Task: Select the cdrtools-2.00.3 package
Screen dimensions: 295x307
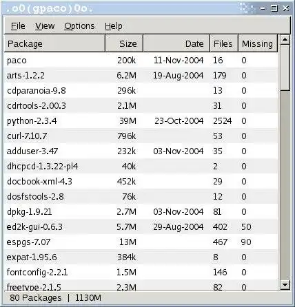Action: tap(141, 105)
